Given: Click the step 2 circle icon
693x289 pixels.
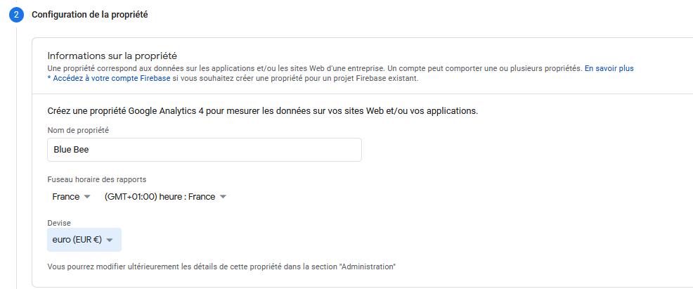Looking at the screenshot, I should click(x=16, y=15).
